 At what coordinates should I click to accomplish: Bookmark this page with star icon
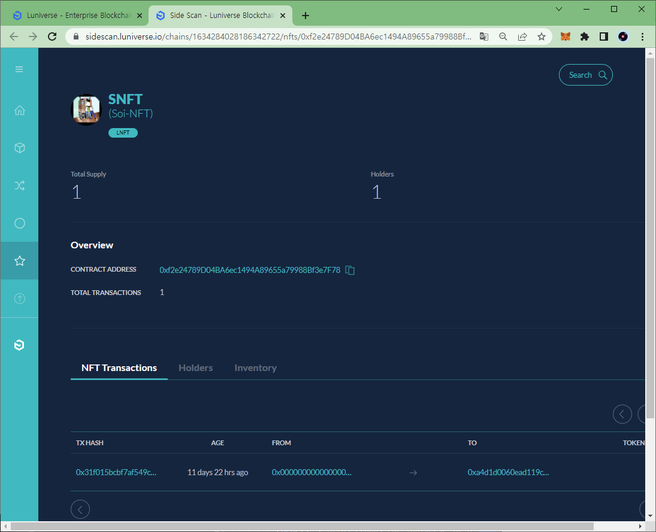pos(542,37)
